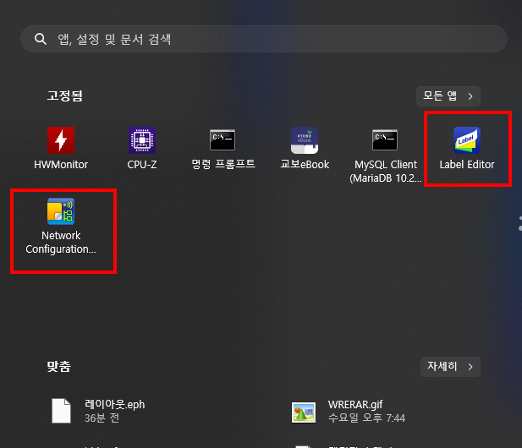
Task: Open the 모든 앱 list
Action: coord(448,96)
